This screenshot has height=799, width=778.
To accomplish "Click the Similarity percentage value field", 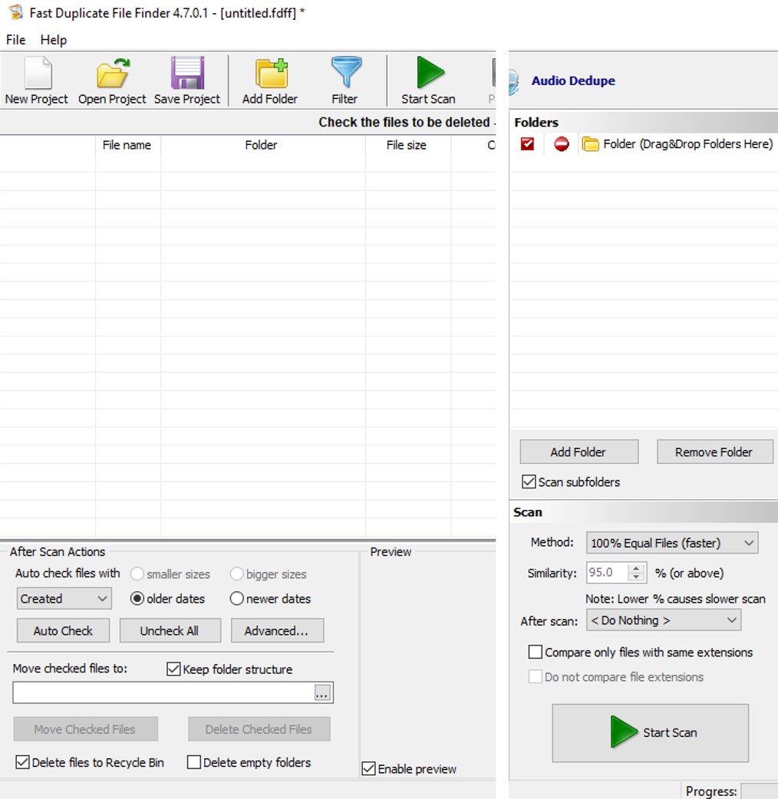I will pos(607,572).
